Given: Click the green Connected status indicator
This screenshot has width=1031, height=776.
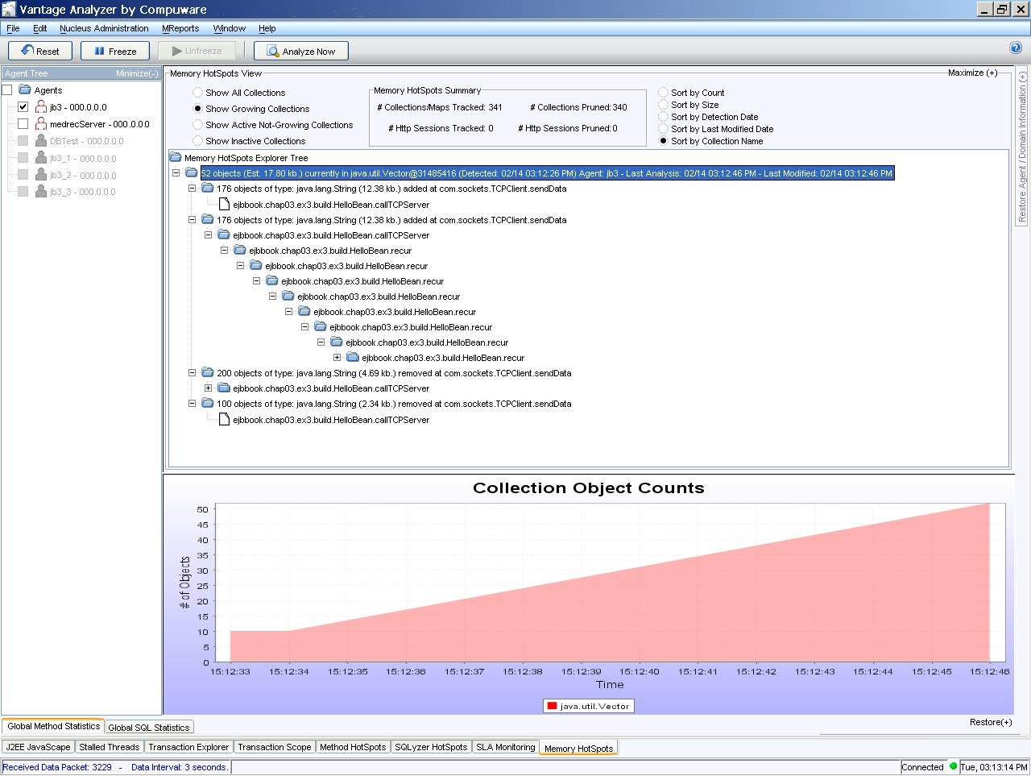Looking at the screenshot, I should pos(954,767).
